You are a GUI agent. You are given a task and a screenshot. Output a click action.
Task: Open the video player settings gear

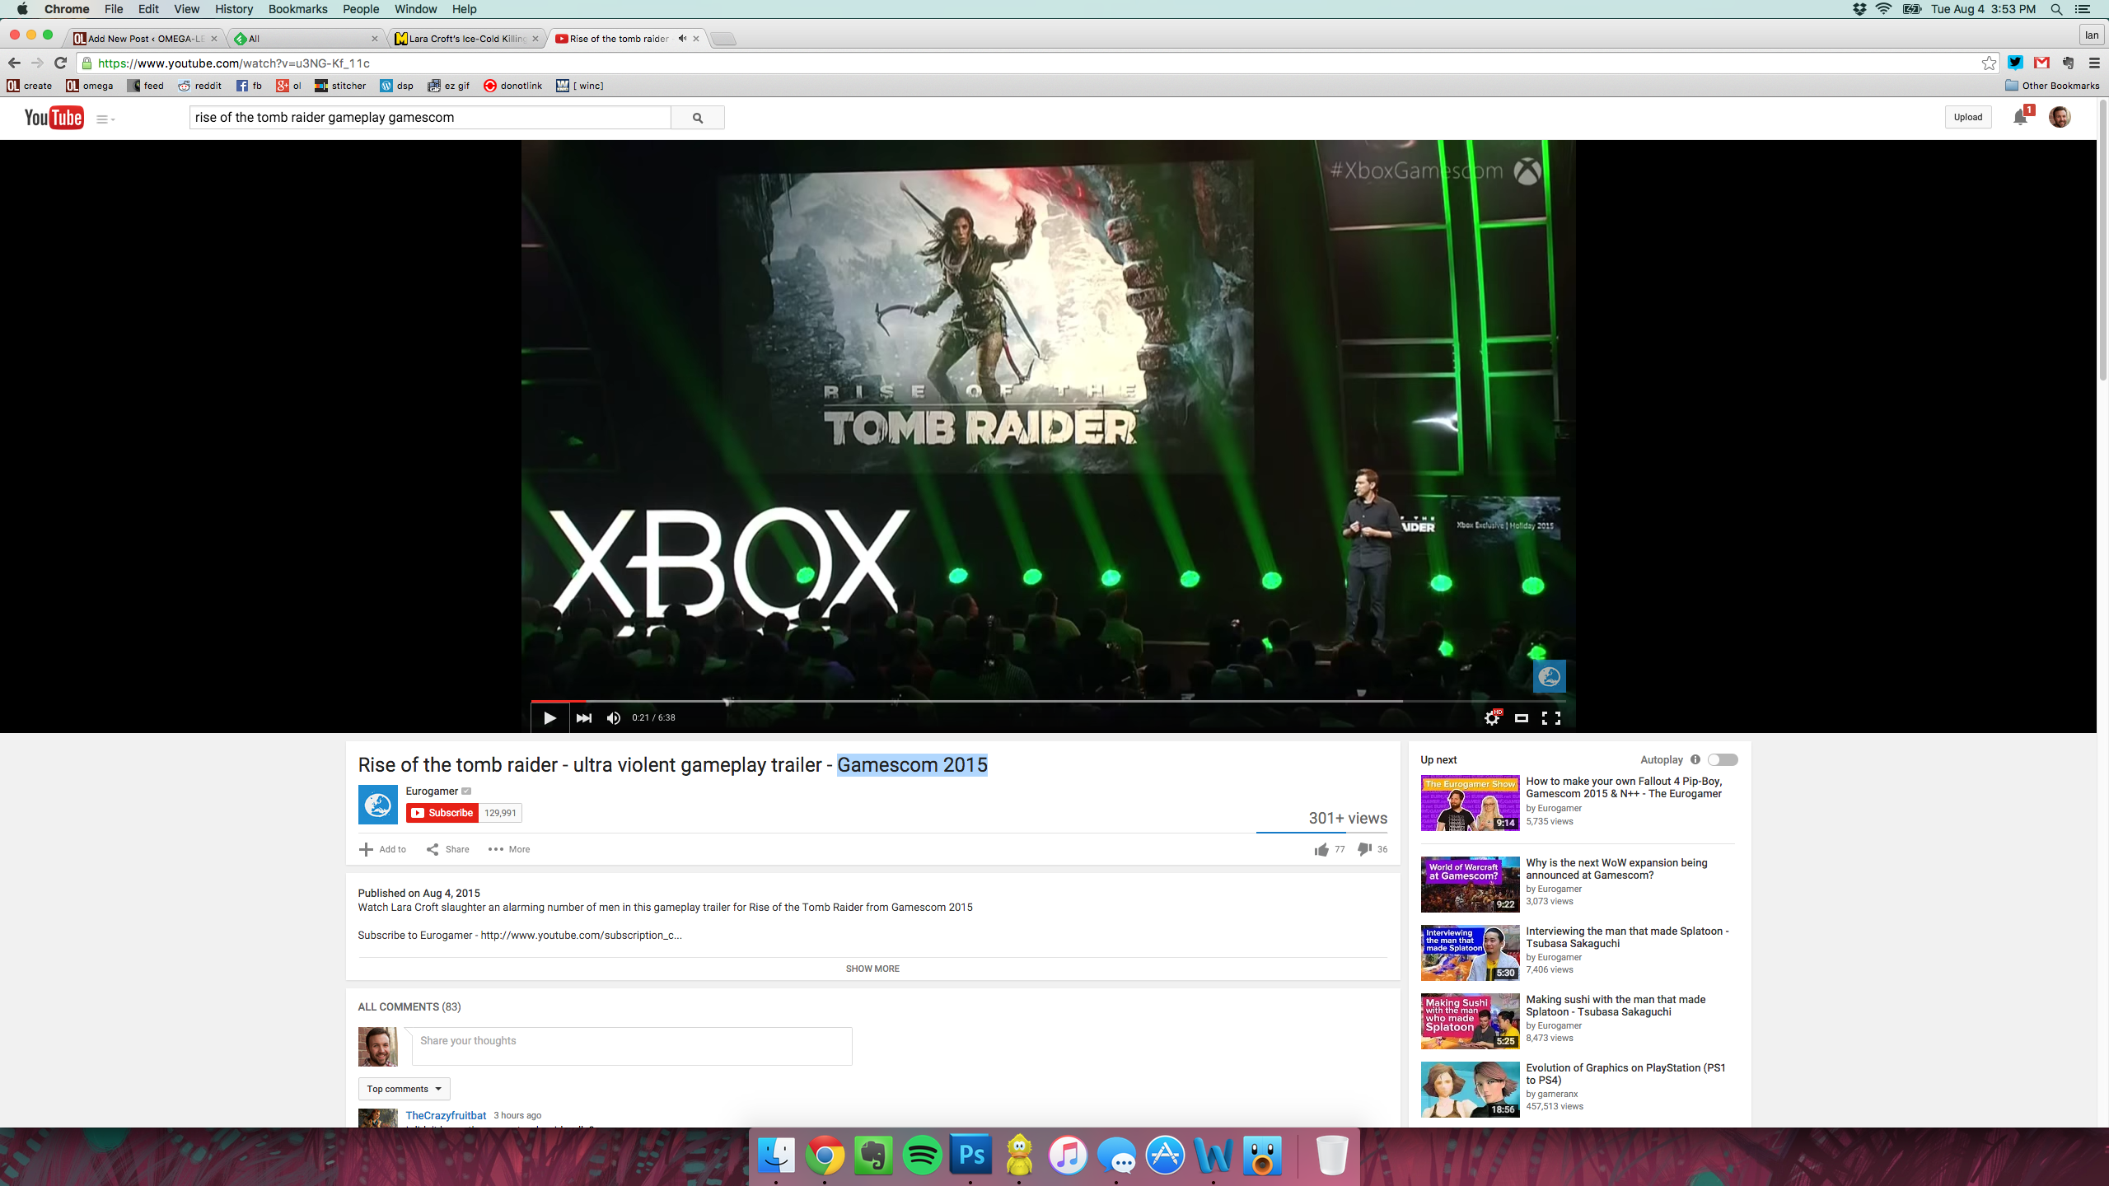[x=1491, y=718]
